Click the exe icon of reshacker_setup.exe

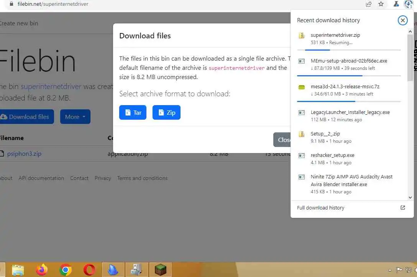coord(301,155)
